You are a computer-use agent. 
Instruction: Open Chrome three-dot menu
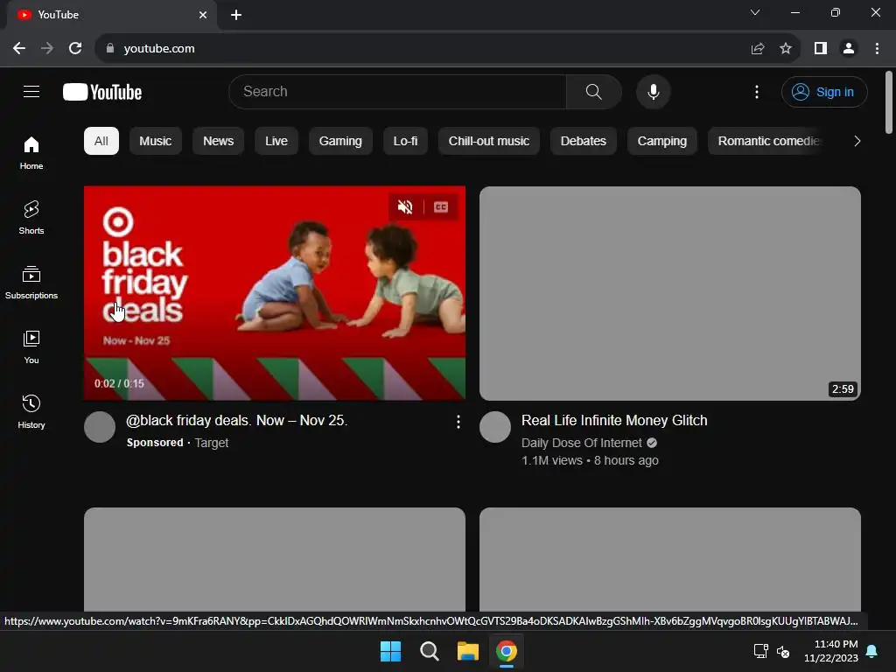(x=877, y=49)
